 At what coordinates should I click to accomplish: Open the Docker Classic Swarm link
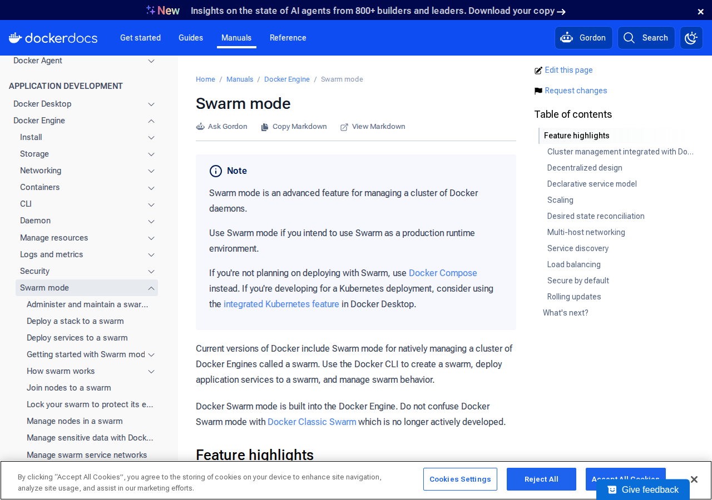(312, 422)
